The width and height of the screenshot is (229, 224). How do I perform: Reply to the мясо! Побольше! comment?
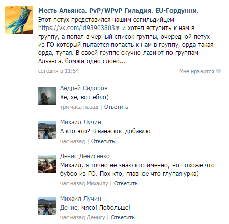(123, 217)
